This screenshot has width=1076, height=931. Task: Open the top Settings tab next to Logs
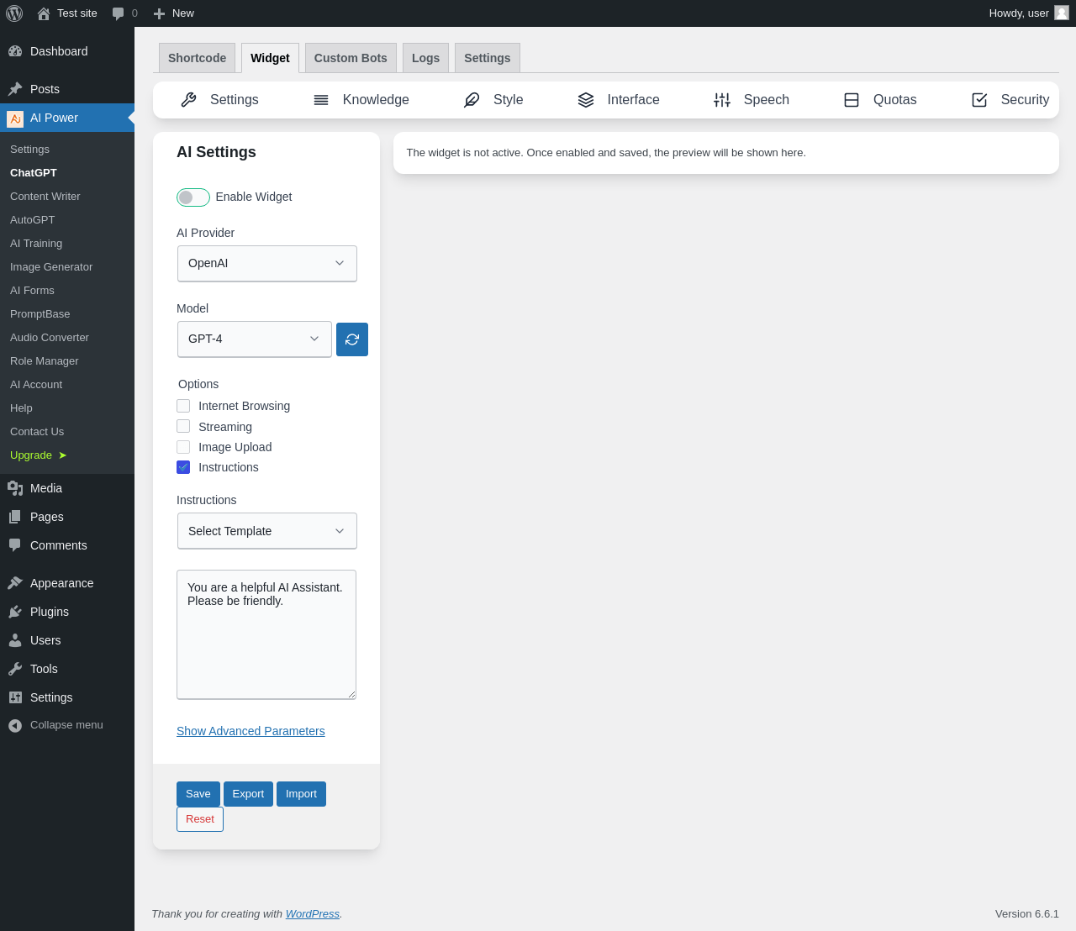(x=488, y=58)
